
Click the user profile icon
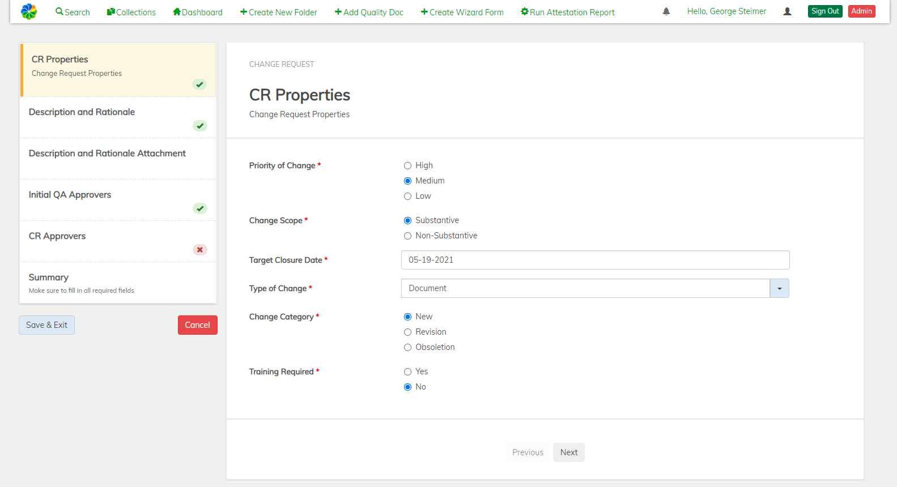[x=787, y=11]
